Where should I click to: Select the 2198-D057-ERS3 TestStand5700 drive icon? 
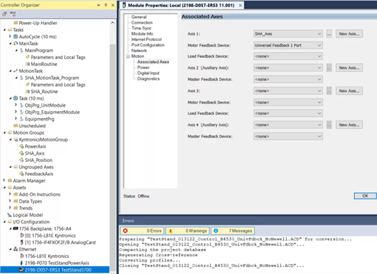coord(22,270)
